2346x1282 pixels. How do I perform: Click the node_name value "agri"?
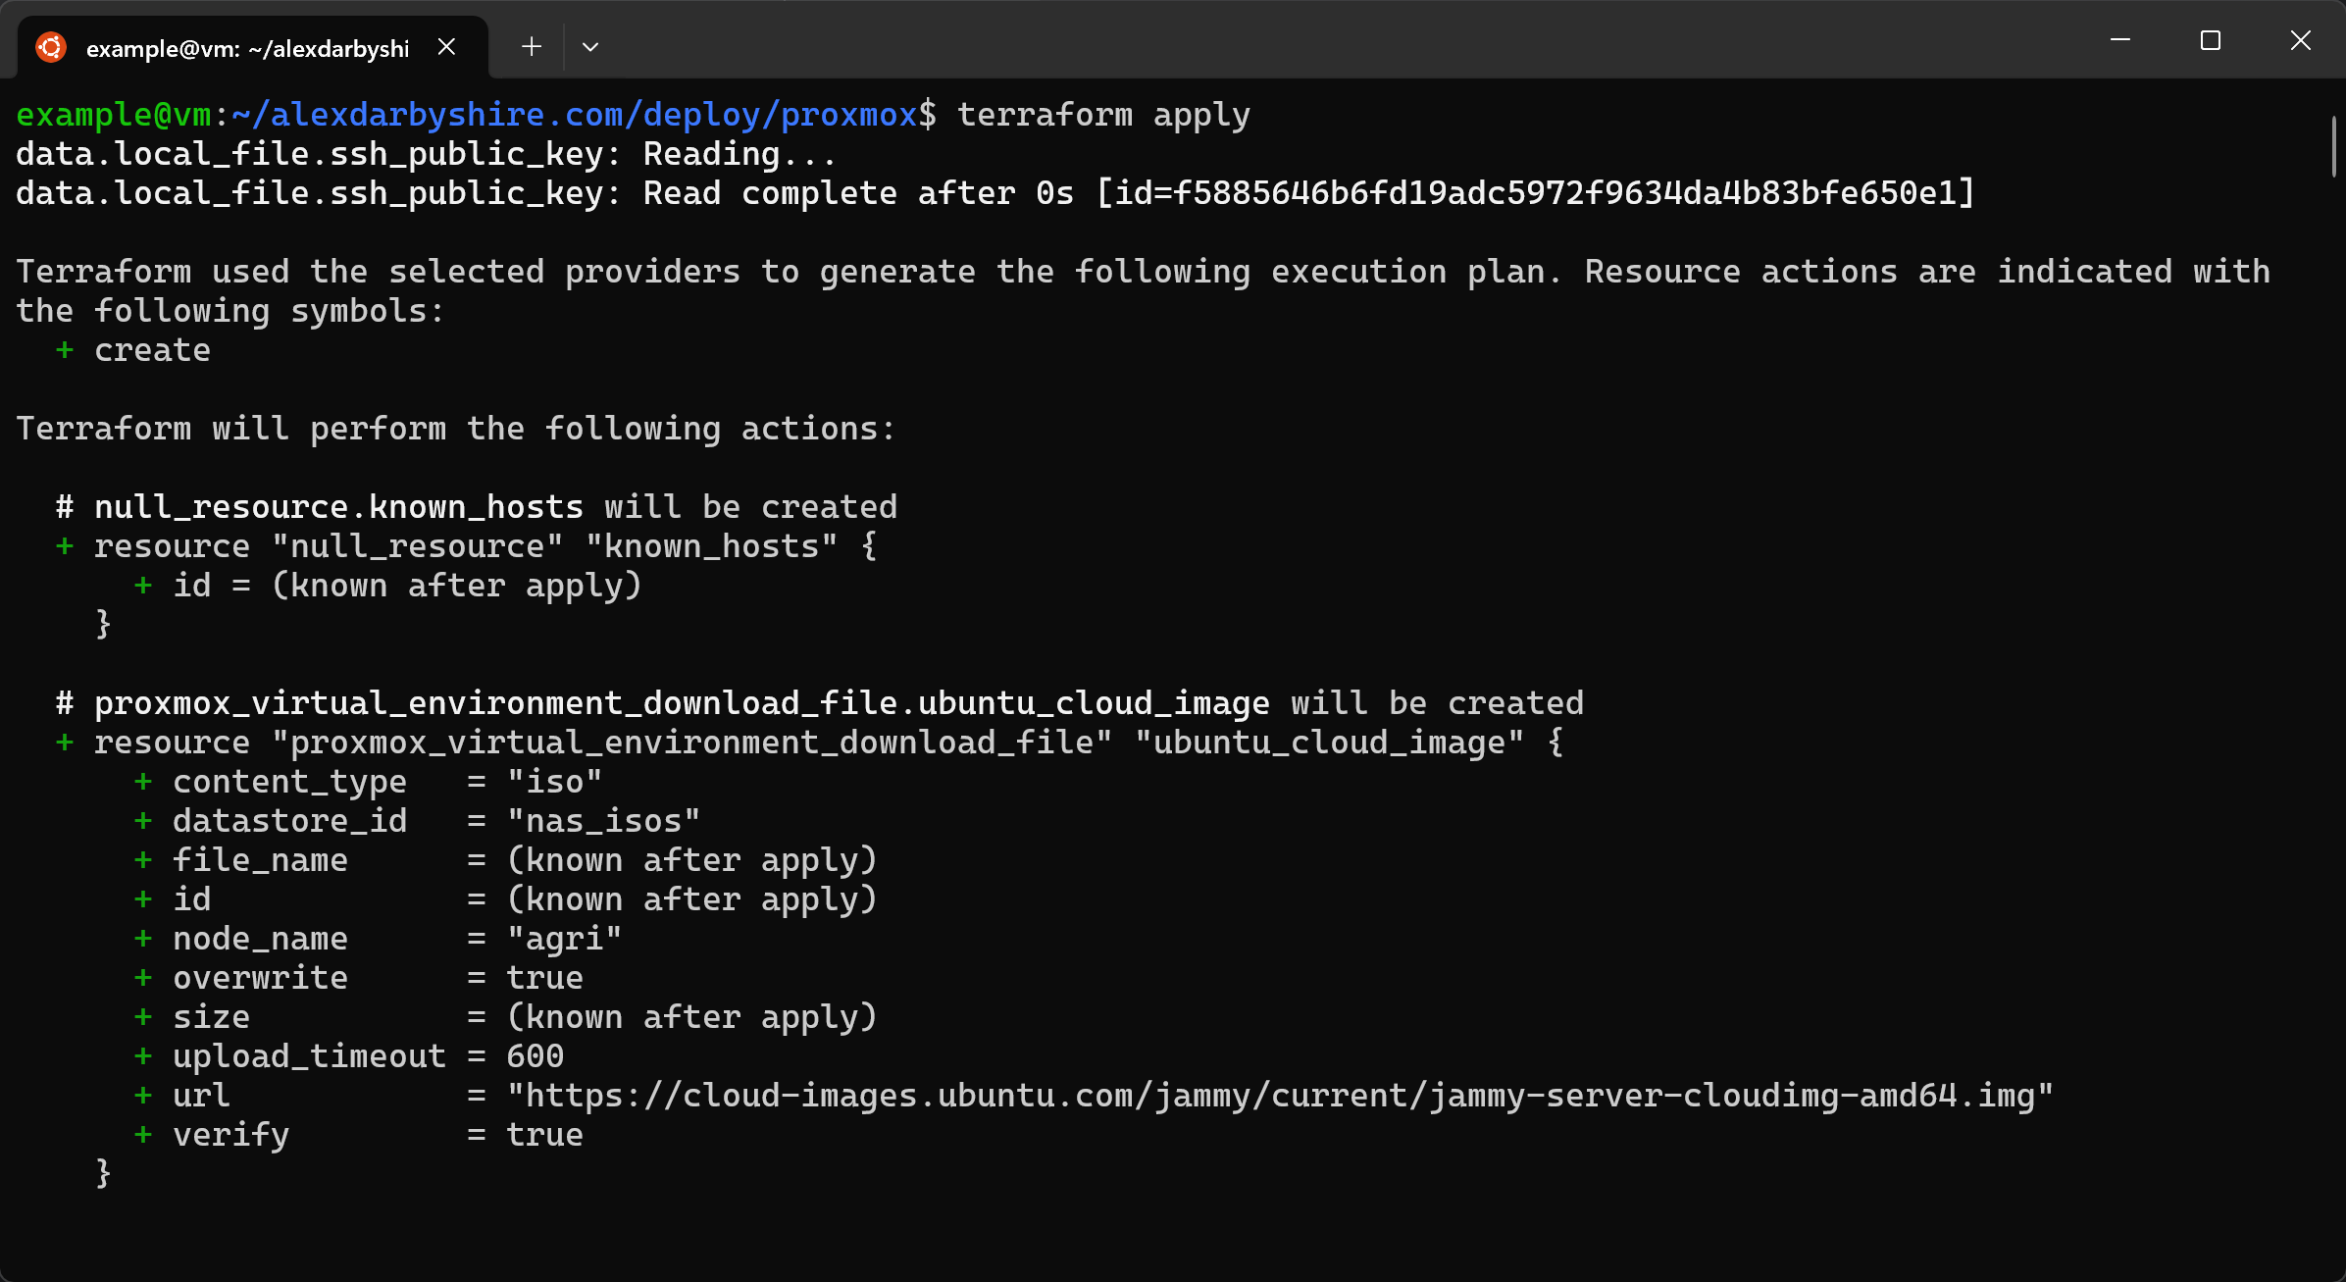click(x=565, y=939)
